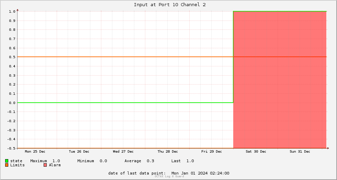The height and width of the screenshot is (180, 337).
Task: Click the 'Sat 30 Dec' axis label
Action: (256, 151)
